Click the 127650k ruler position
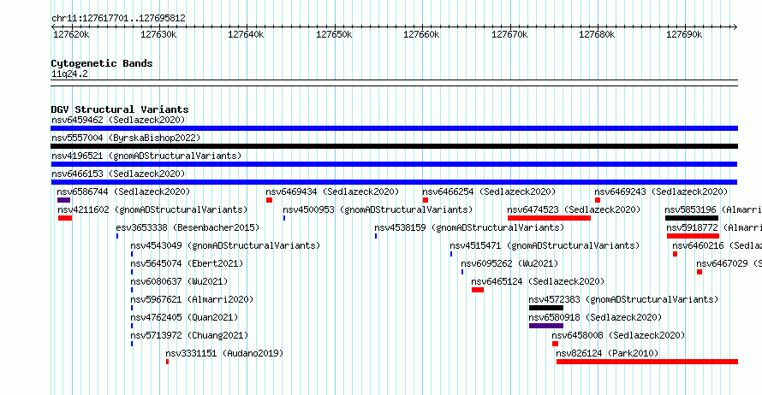Screen dimensions: 762x395 pyautogui.click(x=334, y=34)
